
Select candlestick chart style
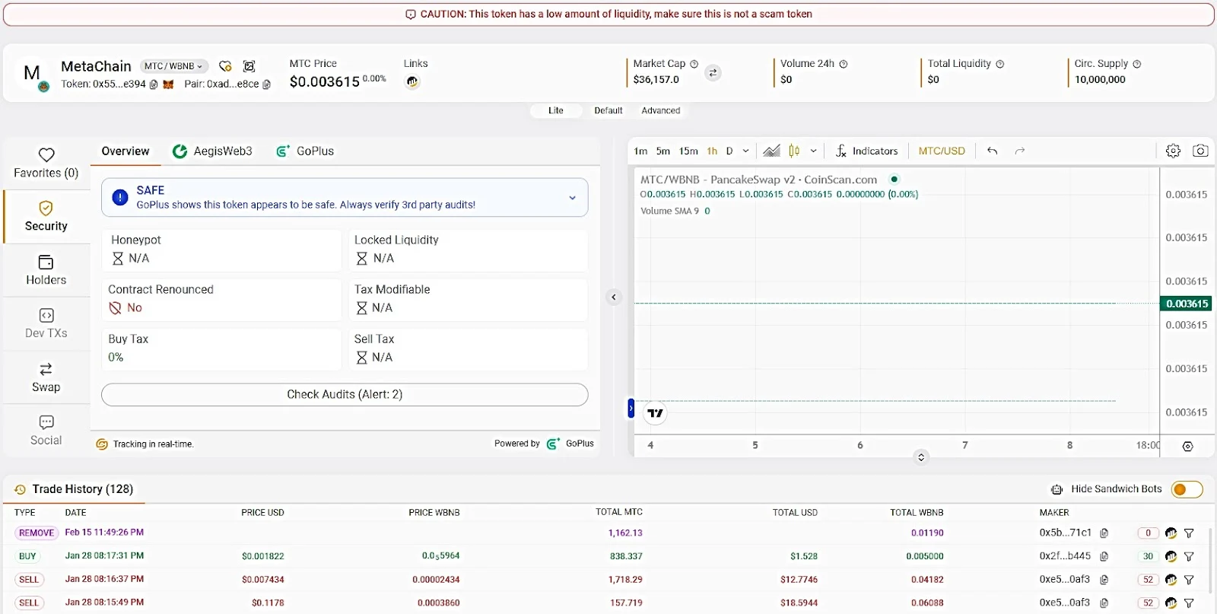[x=794, y=151]
